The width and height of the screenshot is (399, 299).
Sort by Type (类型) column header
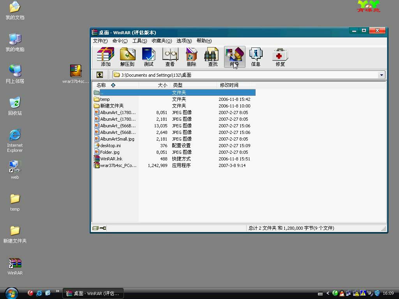tap(193, 85)
